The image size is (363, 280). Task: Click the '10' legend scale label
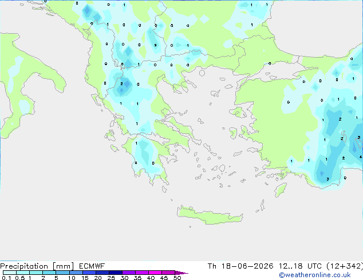[72, 278]
